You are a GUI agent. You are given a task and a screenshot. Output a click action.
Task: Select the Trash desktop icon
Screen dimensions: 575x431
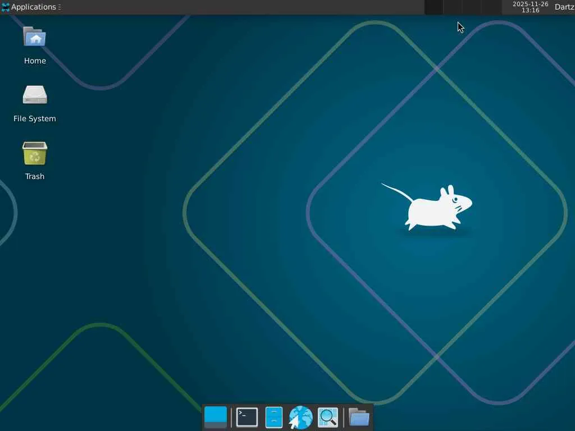click(35, 153)
